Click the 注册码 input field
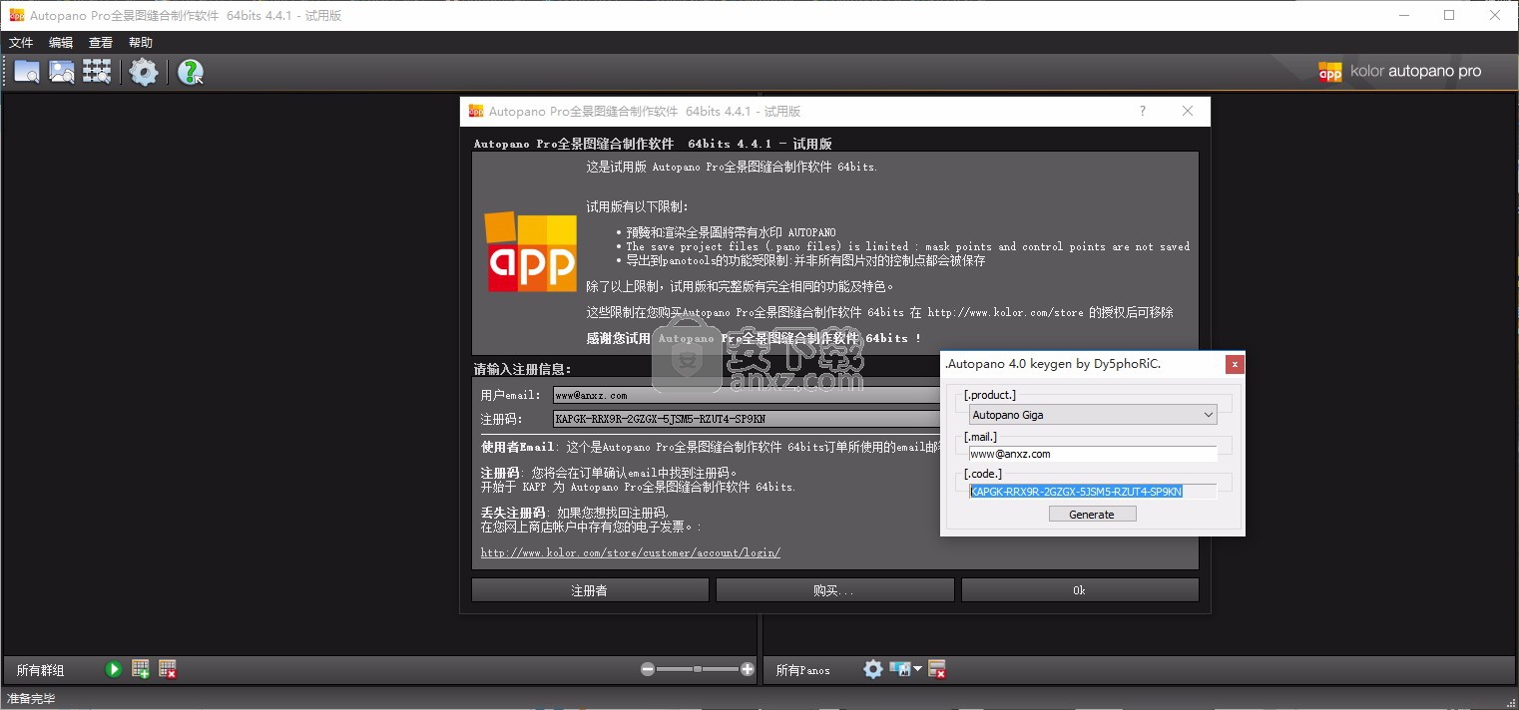 pyautogui.click(x=747, y=419)
